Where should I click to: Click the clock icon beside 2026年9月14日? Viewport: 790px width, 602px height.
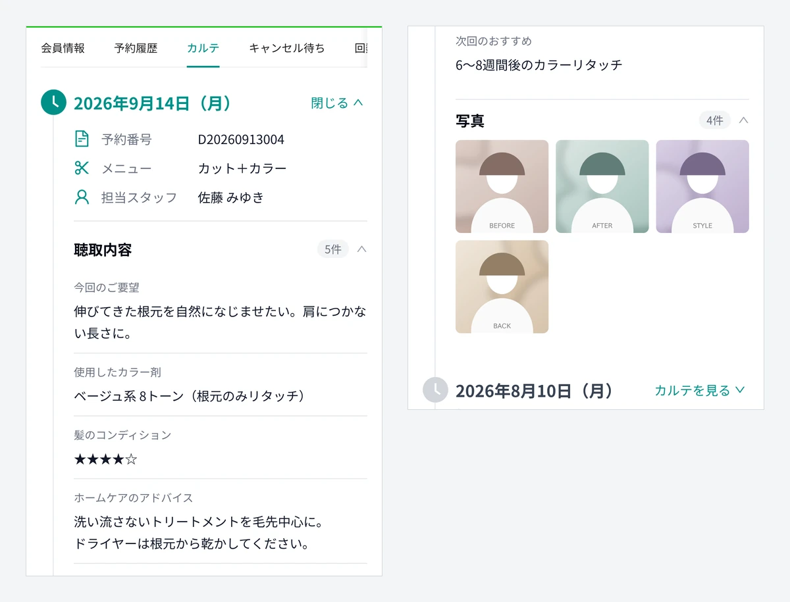[53, 103]
